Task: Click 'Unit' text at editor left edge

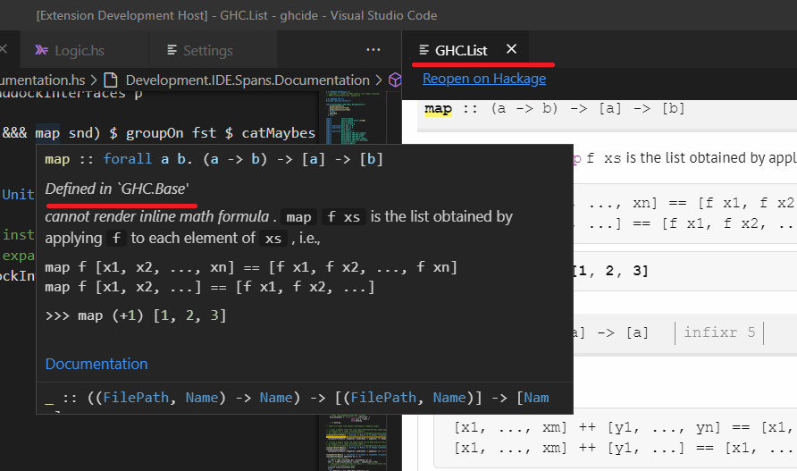Action: click(18, 195)
